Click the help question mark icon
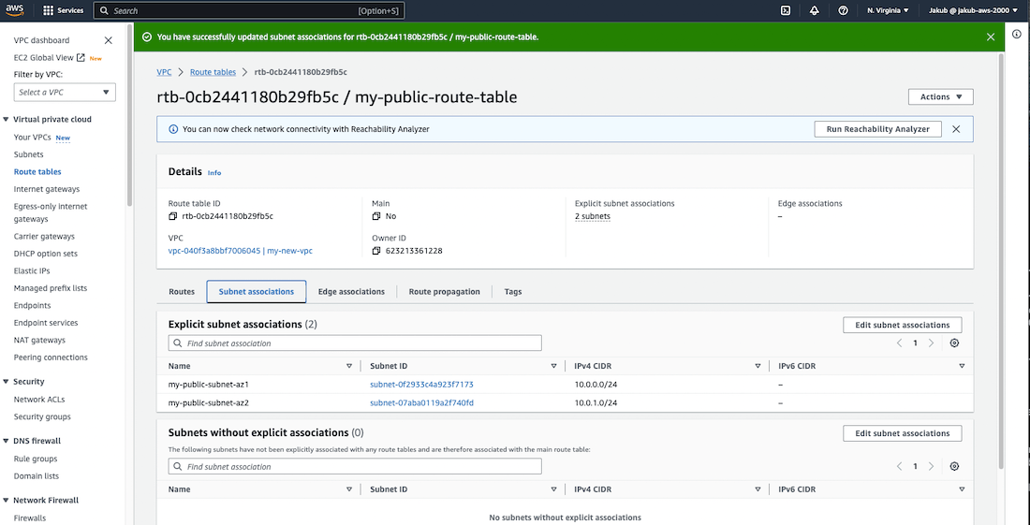This screenshot has height=525, width=1030. click(843, 10)
